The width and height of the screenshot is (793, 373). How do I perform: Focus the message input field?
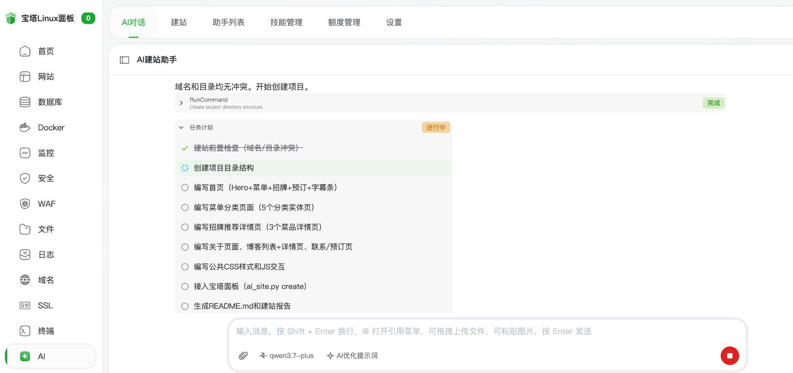coord(488,331)
